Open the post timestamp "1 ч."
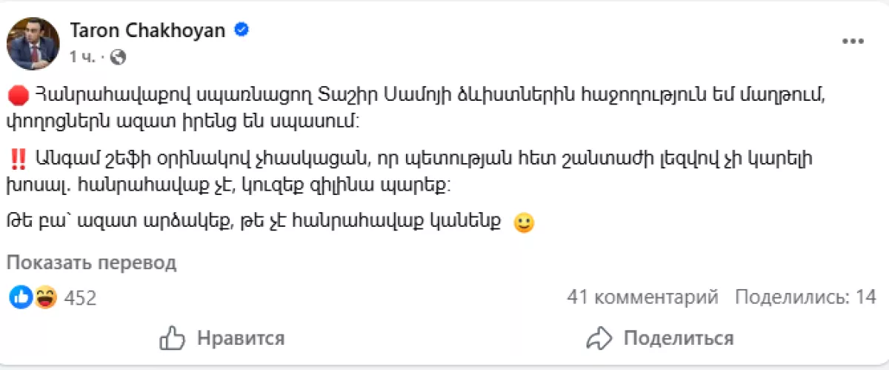This screenshot has width=889, height=370. (81, 56)
